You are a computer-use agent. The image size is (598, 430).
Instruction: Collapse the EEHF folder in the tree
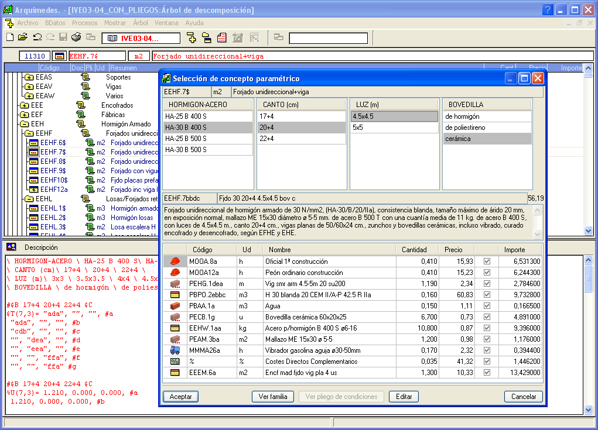(x=29, y=133)
